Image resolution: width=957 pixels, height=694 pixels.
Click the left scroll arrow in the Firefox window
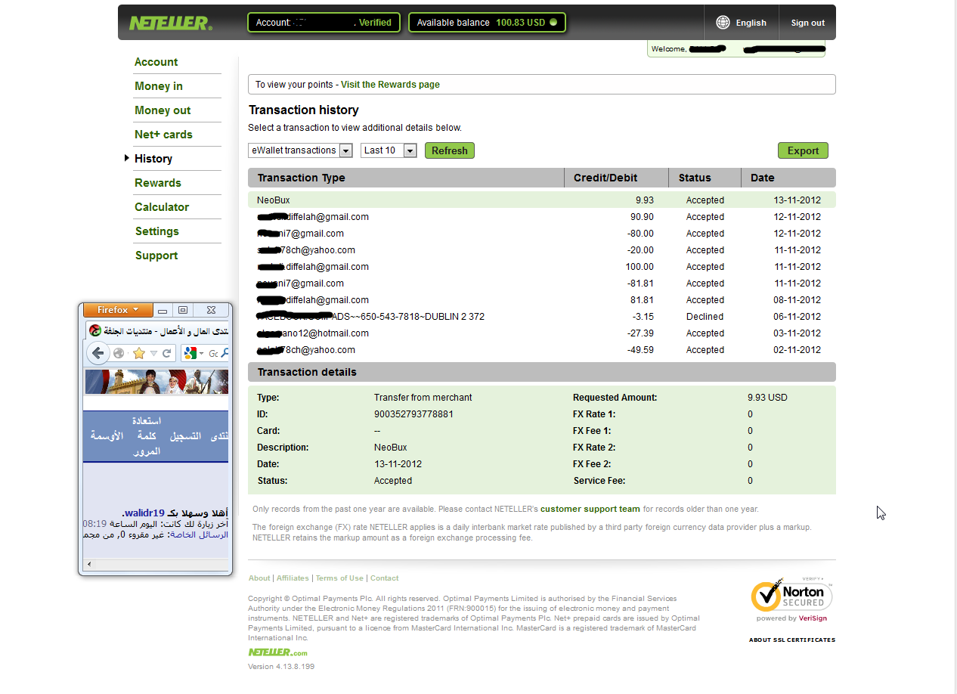89,564
